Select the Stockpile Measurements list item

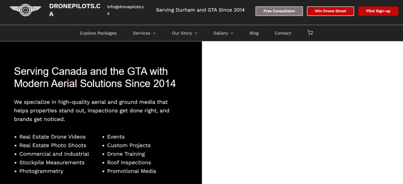52,162
